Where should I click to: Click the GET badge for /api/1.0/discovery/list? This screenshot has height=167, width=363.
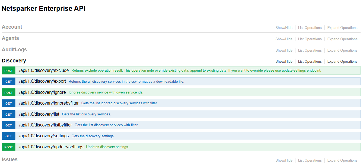click(8, 114)
